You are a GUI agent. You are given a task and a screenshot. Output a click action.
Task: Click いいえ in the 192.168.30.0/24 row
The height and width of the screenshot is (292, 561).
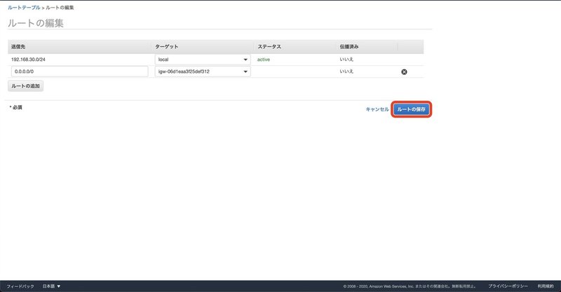click(x=346, y=60)
